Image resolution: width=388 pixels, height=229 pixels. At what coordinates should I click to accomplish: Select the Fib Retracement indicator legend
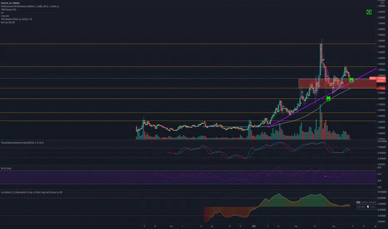tap(30, 6)
